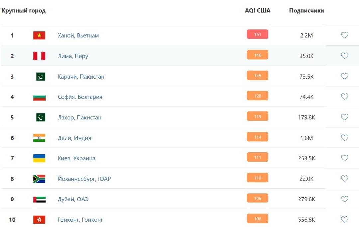The width and height of the screenshot is (359, 227).
Task: Open the Киев, Украина link
Action: (x=76, y=158)
